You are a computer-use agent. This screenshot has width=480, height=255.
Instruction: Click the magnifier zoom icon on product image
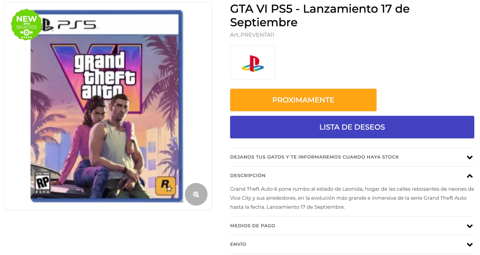[x=196, y=194]
